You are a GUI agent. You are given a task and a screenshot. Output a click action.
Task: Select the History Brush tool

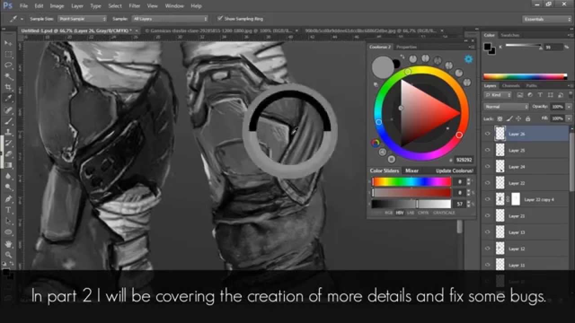click(x=8, y=143)
